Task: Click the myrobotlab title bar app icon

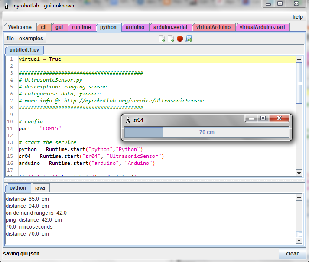Action: coord(7,6)
